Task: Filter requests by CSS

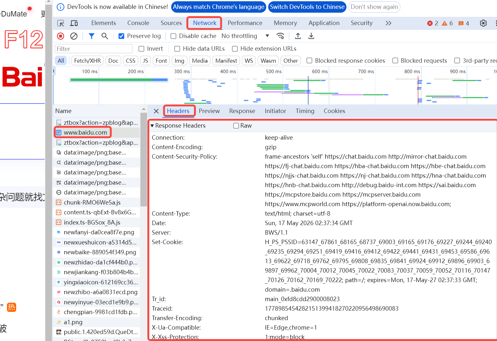Action: (131, 60)
